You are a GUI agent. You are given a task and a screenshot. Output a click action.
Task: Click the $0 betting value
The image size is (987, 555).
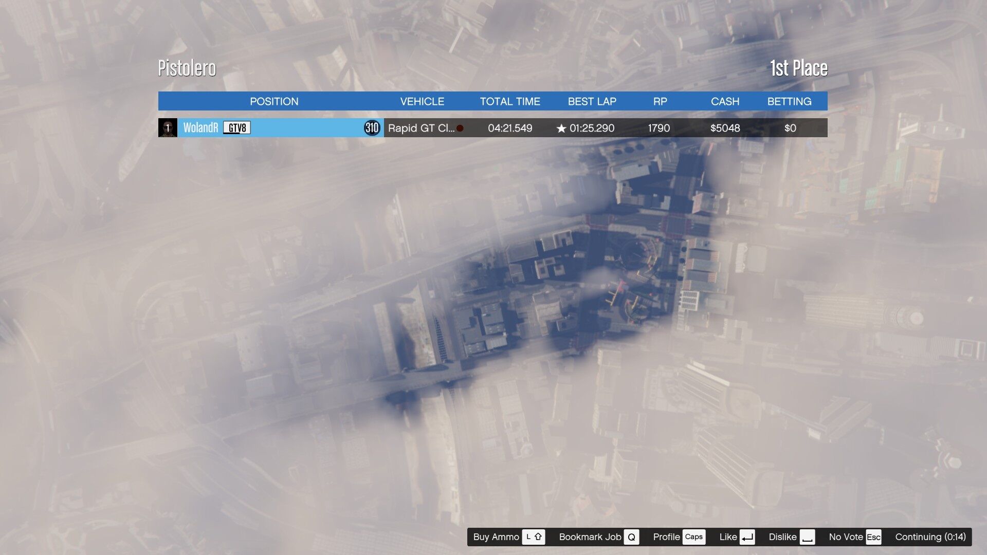pyautogui.click(x=790, y=128)
